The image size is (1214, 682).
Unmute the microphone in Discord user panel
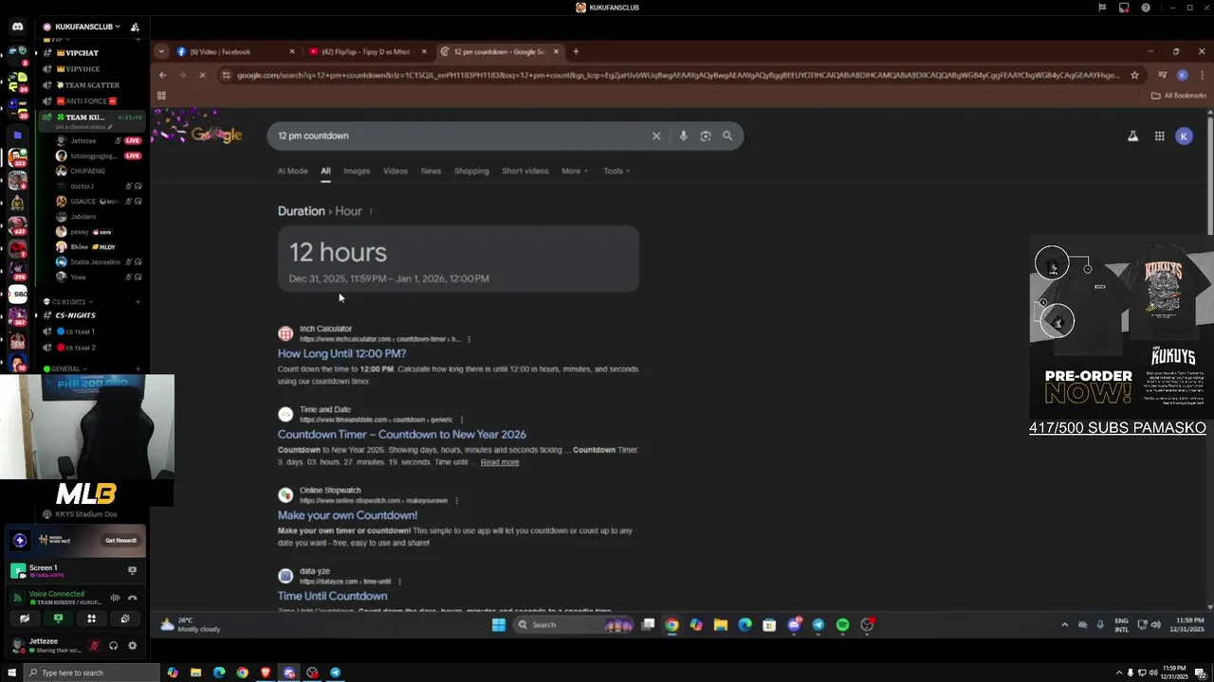pos(94,646)
